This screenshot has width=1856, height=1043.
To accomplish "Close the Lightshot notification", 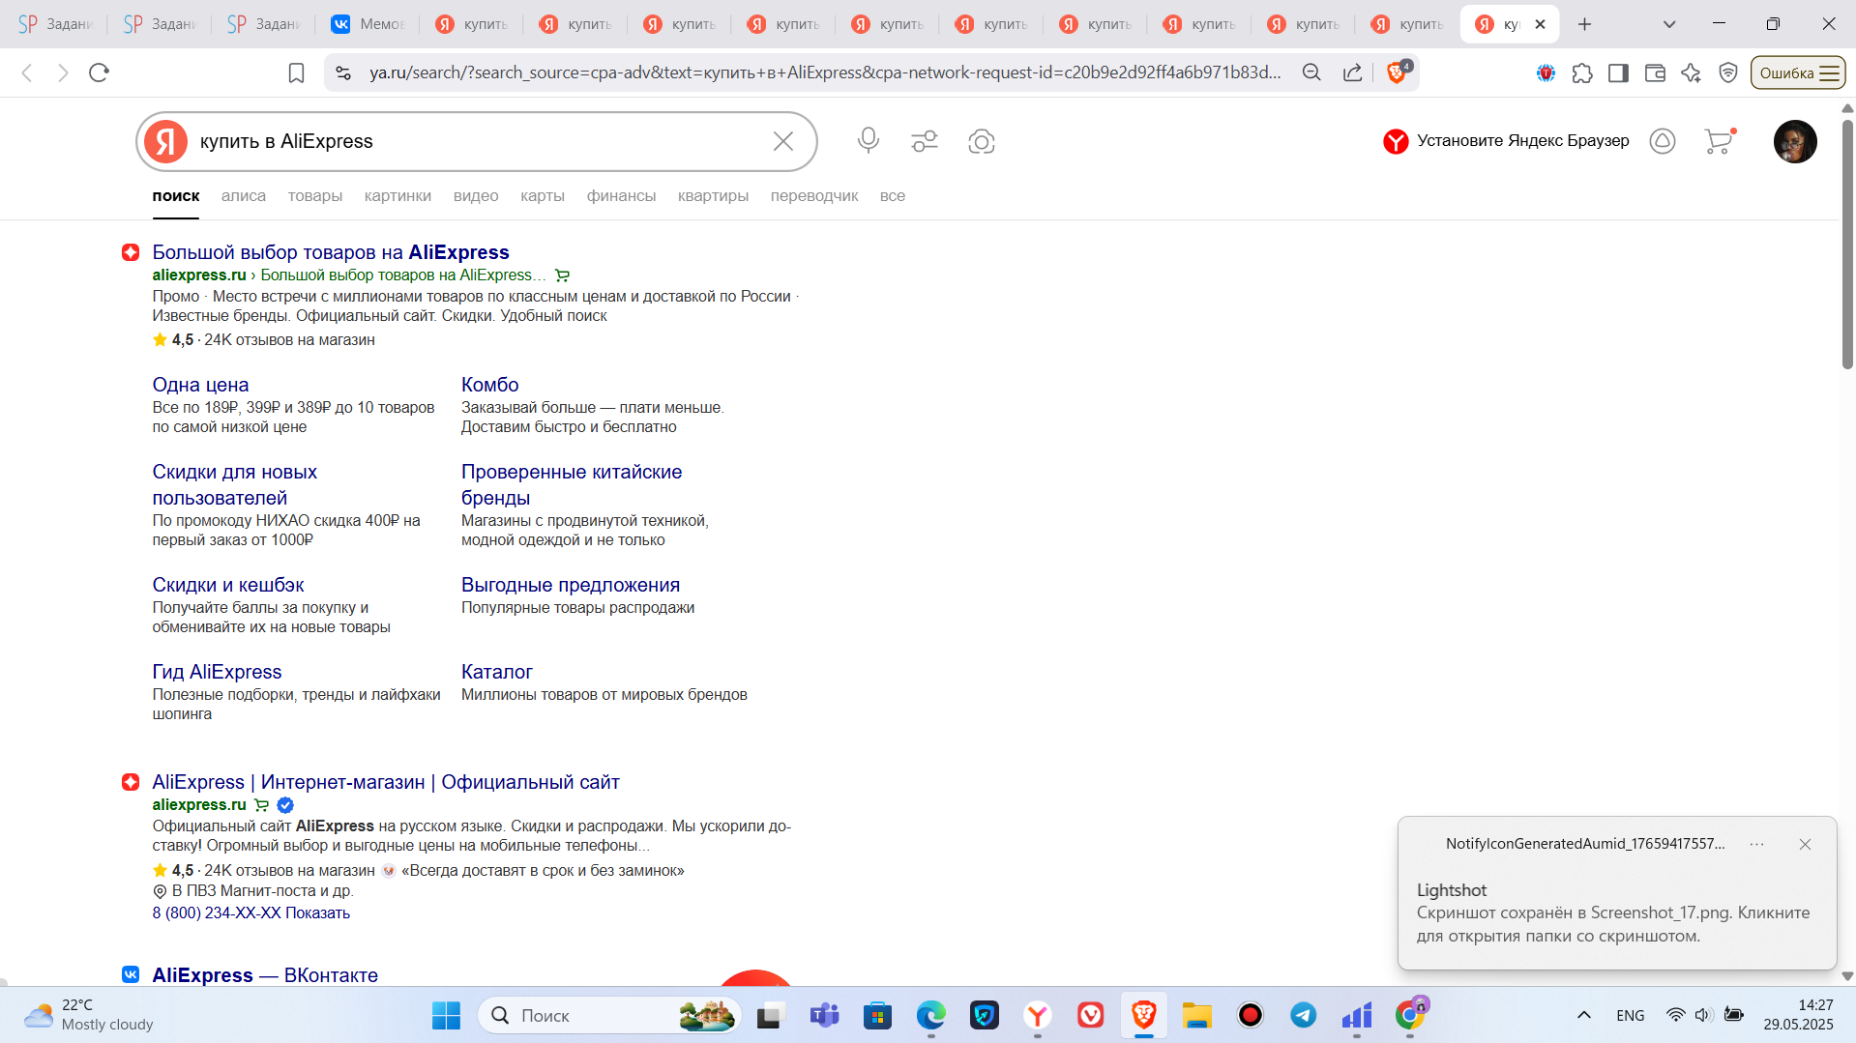I will click(1805, 844).
